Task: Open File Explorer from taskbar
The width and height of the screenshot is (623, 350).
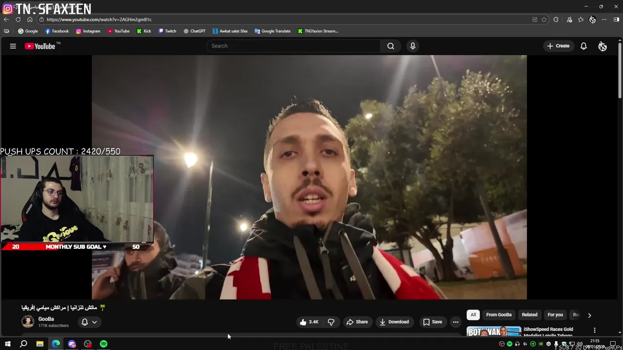Action: point(40,344)
